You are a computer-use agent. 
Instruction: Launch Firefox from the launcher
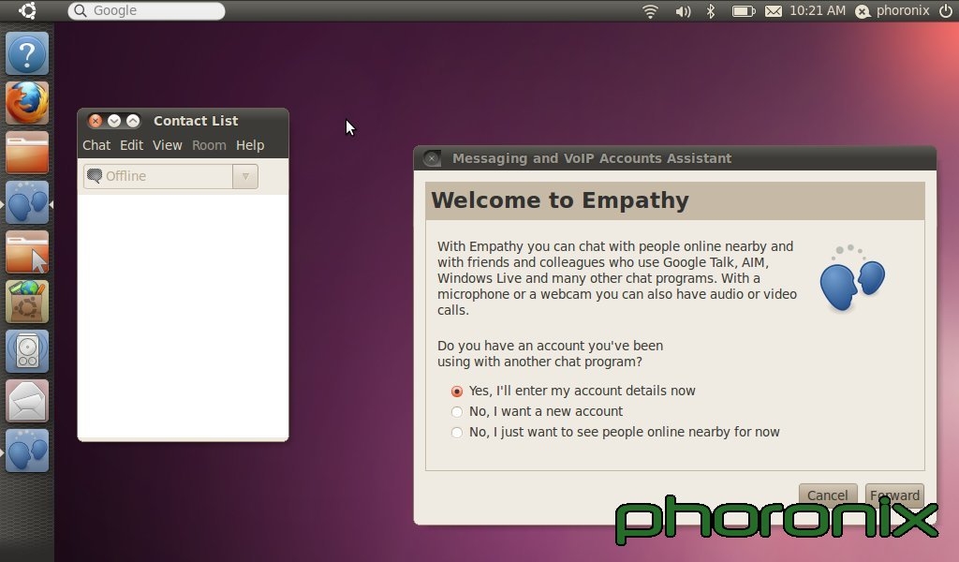point(27,102)
